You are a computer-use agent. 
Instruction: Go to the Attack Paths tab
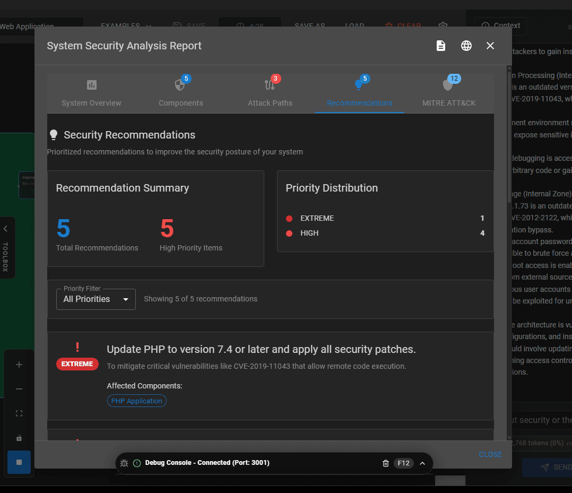tap(270, 93)
